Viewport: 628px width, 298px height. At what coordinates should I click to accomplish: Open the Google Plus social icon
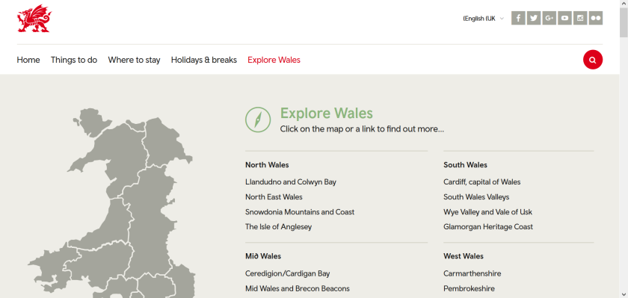[x=549, y=18]
